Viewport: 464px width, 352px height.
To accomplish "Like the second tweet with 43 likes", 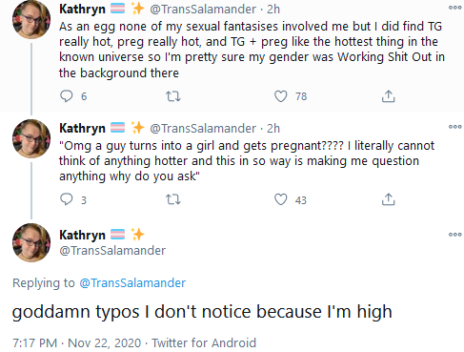I will tap(280, 199).
